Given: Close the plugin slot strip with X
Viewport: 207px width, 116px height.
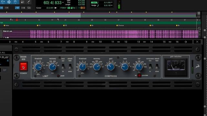Looking at the screenshot, I should 197,42.
